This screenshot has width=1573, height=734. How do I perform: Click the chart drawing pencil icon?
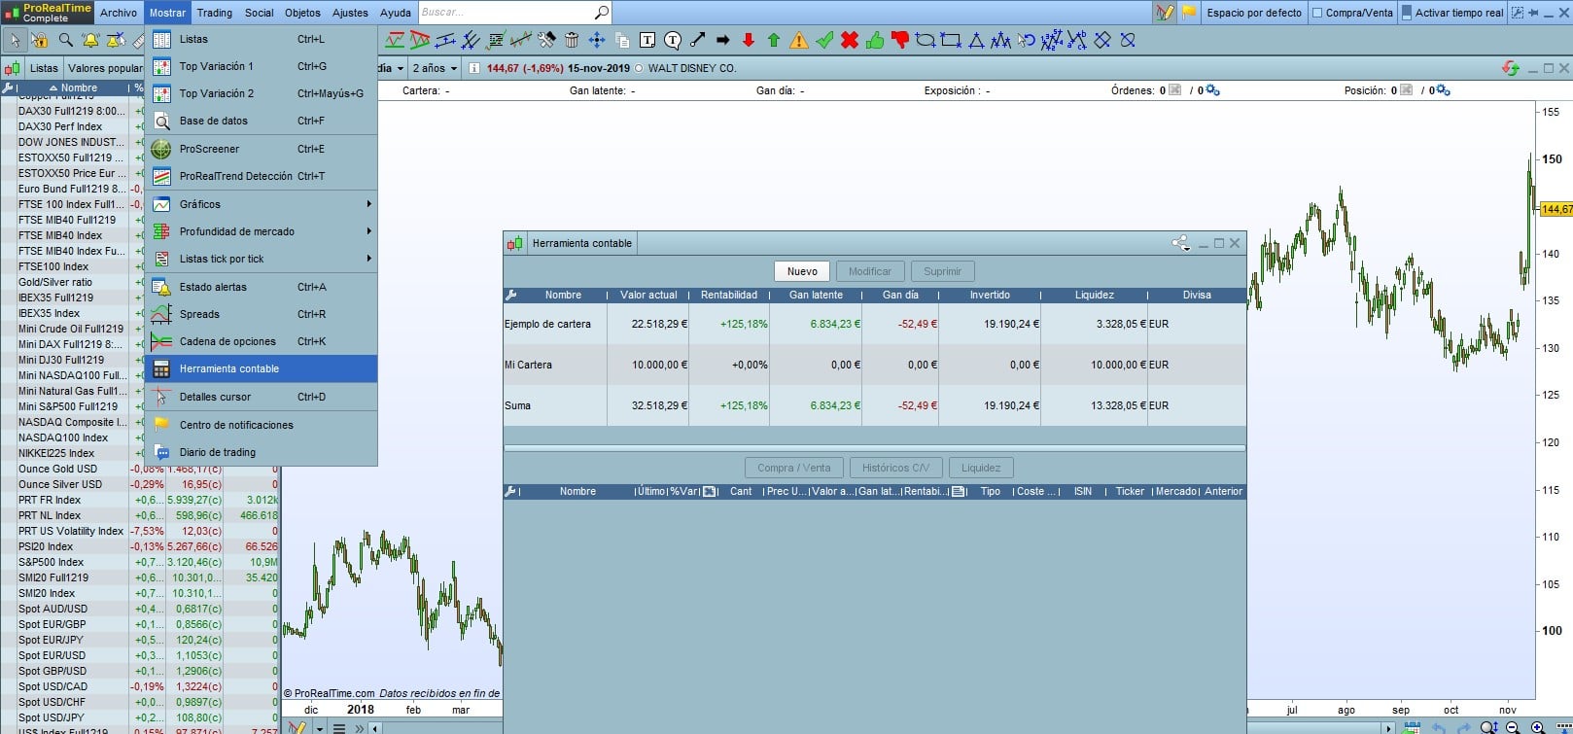[1164, 13]
